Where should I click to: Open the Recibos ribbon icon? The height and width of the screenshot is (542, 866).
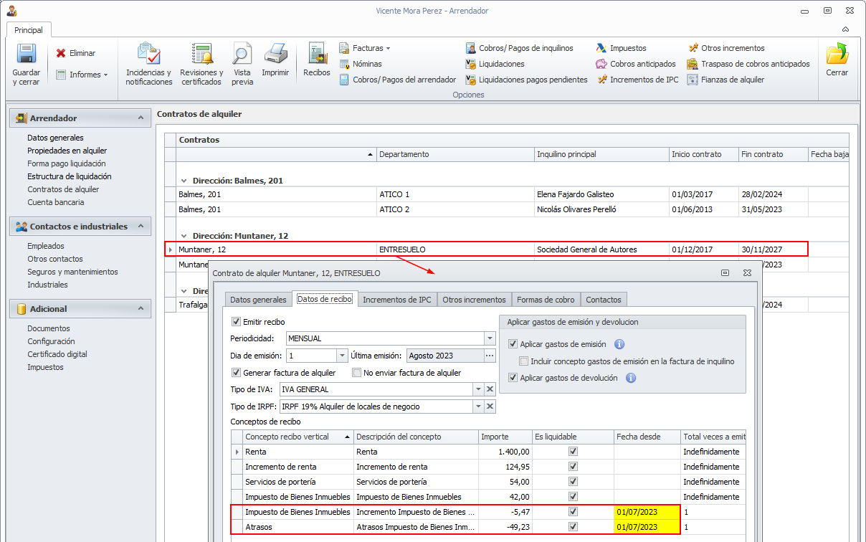[x=316, y=55]
